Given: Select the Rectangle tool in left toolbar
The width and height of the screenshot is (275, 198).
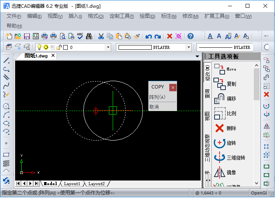Looking at the screenshot, I should [6, 155].
